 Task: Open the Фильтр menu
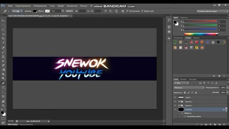point(83,6)
